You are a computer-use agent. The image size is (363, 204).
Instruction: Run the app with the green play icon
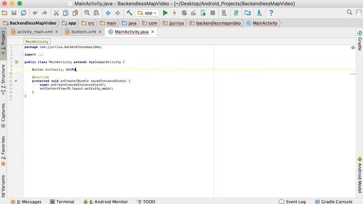click(165, 13)
